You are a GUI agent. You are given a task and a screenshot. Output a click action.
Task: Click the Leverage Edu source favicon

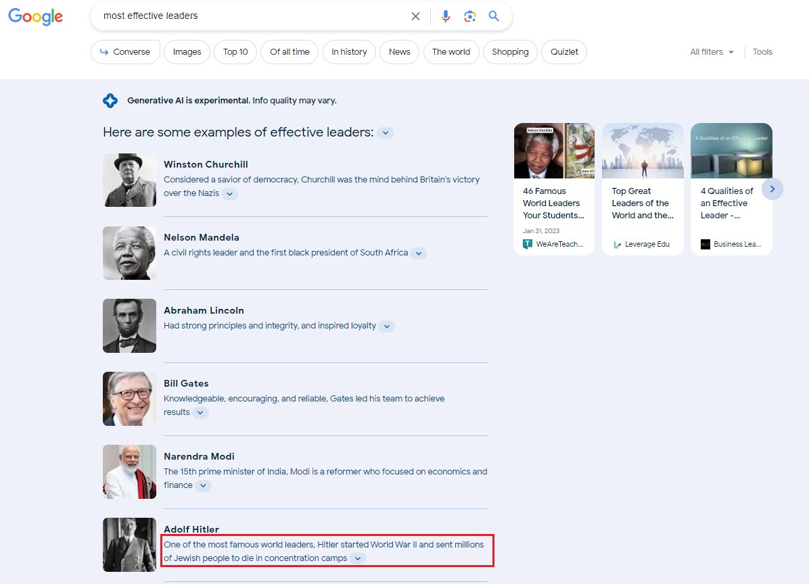click(616, 244)
